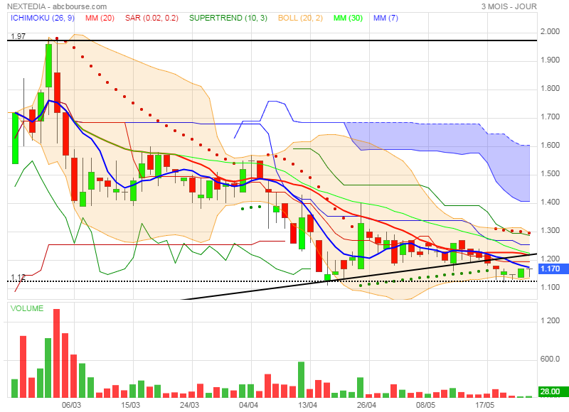Screen dimensions: 569x412
Task: Click the 13/04 date axis label
Action: [307, 405]
